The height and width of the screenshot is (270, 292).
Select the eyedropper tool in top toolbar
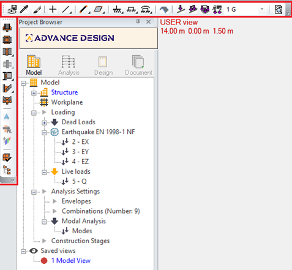[24, 9]
